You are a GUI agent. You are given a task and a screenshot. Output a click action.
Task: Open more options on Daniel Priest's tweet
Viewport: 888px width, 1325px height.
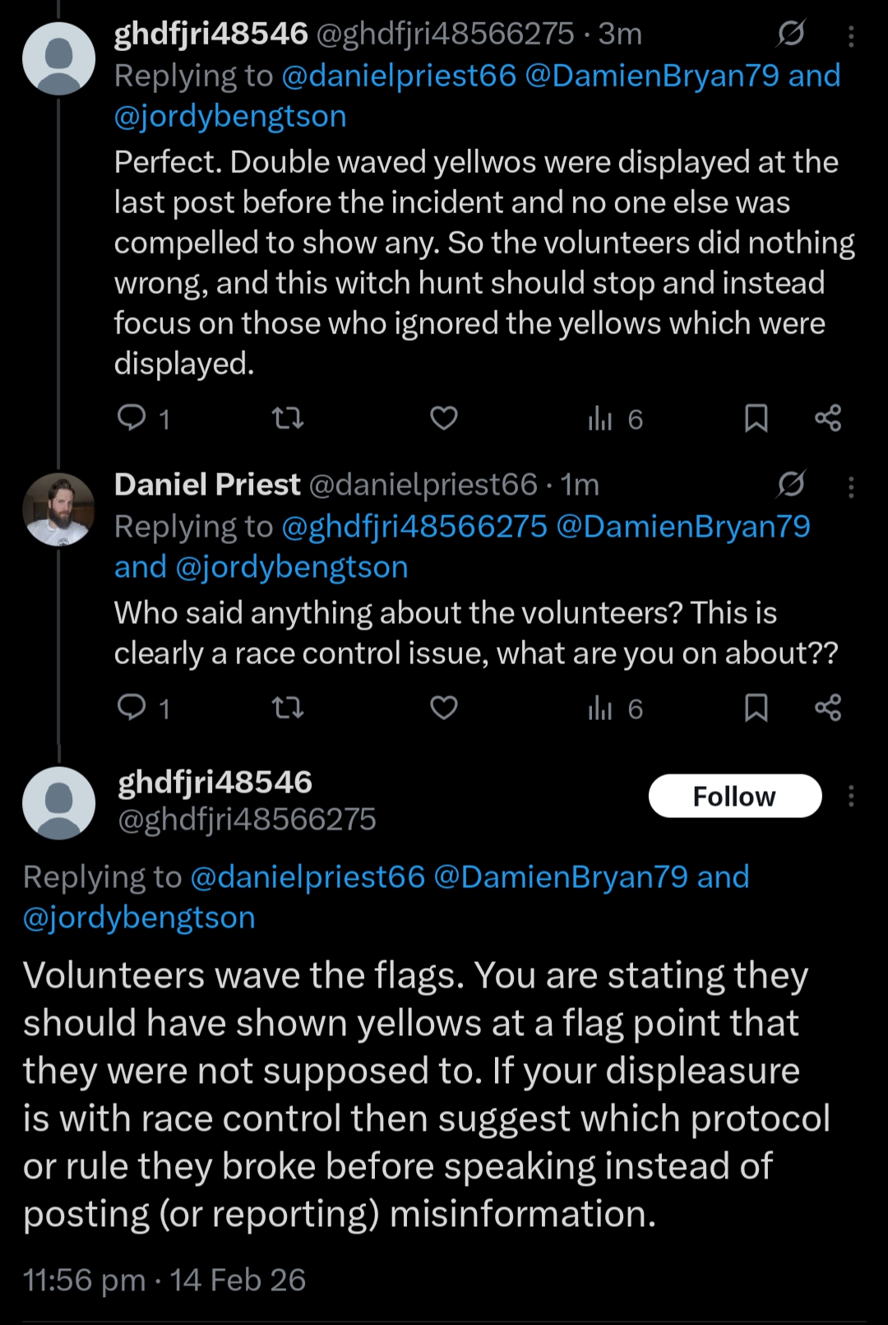[x=851, y=487]
